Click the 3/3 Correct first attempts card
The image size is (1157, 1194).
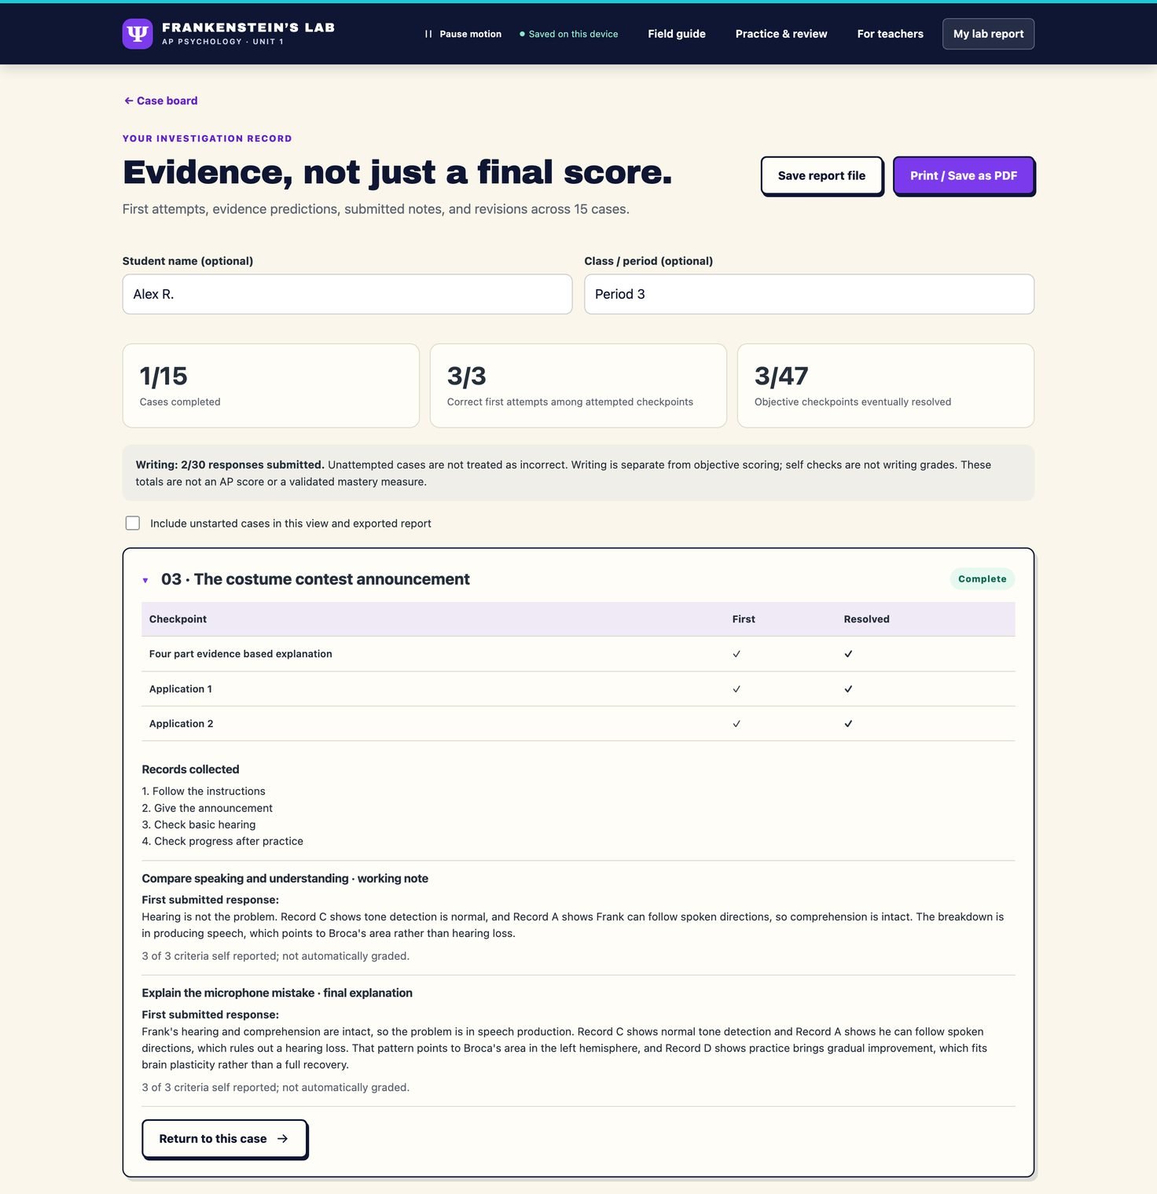[578, 386]
